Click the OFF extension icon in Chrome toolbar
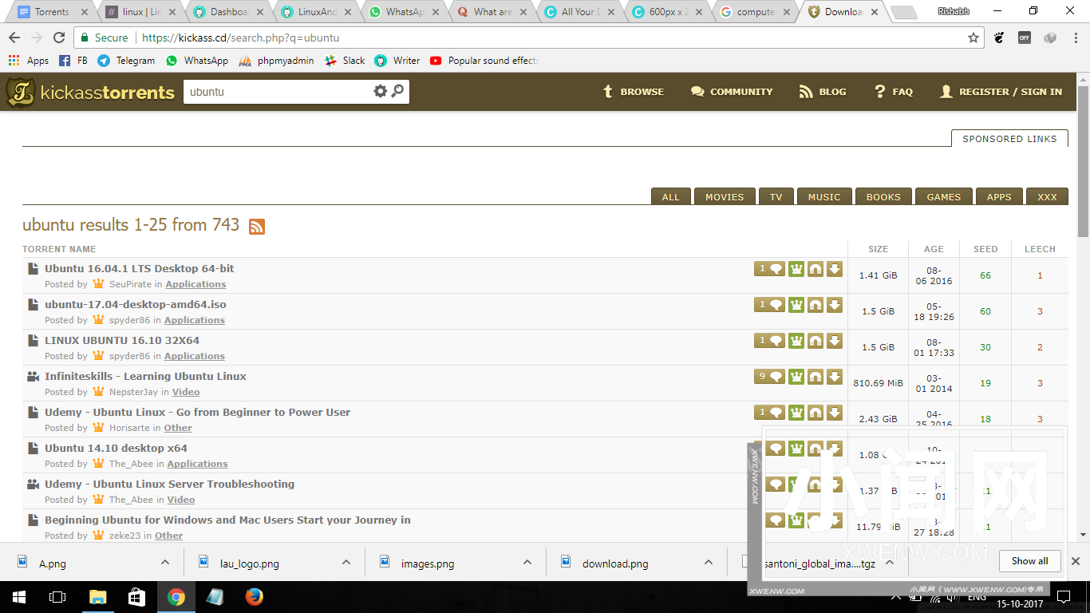The width and height of the screenshot is (1090, 613). point(1025,38)
